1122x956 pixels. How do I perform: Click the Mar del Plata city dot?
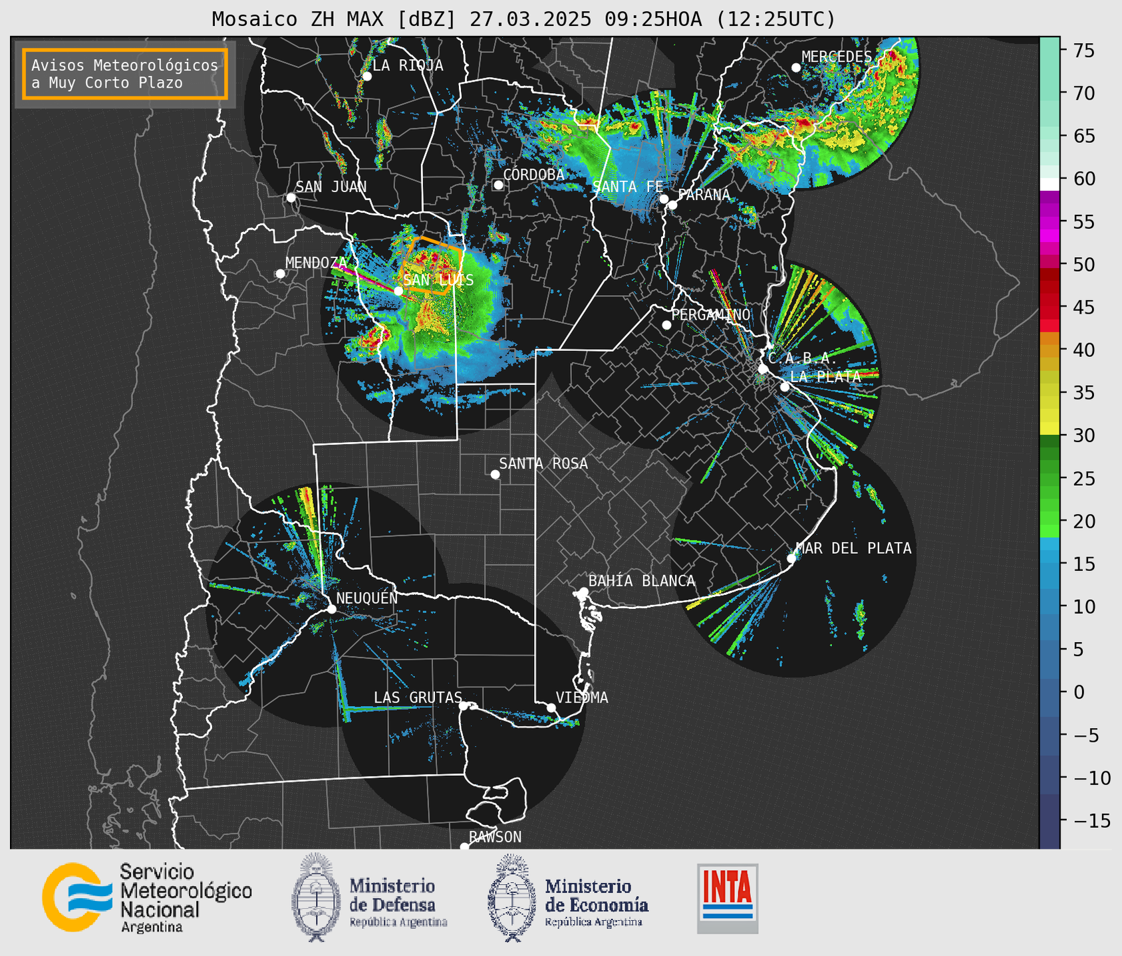coord(791,558)
